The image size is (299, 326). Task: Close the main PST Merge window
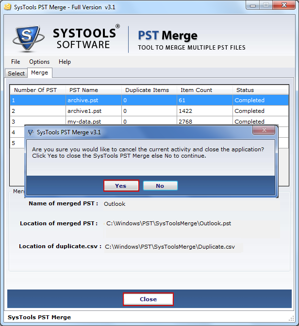point(284,5)
